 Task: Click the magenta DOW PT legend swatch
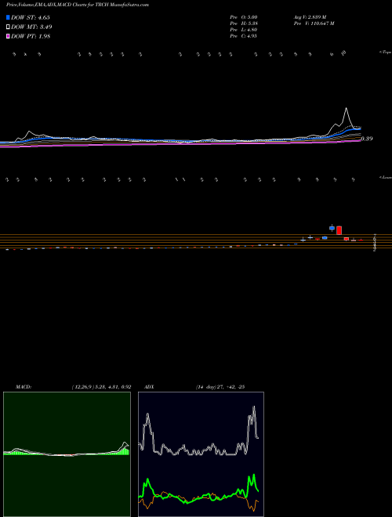pos(8,36)
